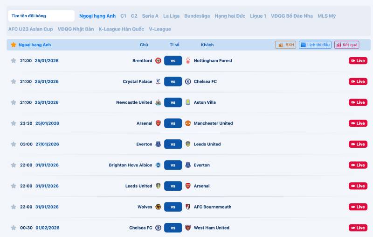Click Leeds United crest in 27/01/2026 match row
The height and width of the screenshot is (237, 373).
188,144
